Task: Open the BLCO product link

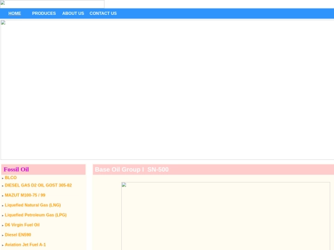Action: (x=11, y=178)
